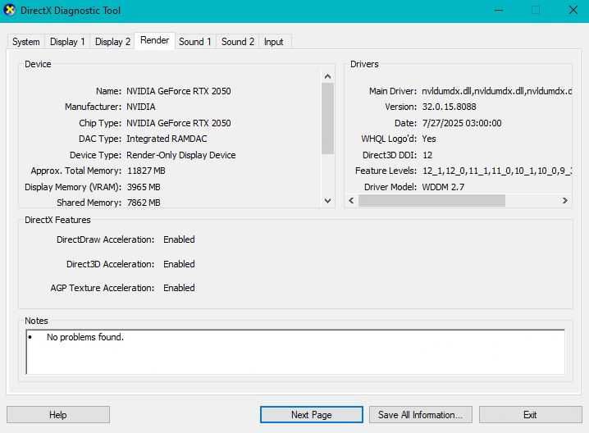Click Device list scroll up arrow
The width and height of the screenshot is (589, 433).
(x=327, y=76)
